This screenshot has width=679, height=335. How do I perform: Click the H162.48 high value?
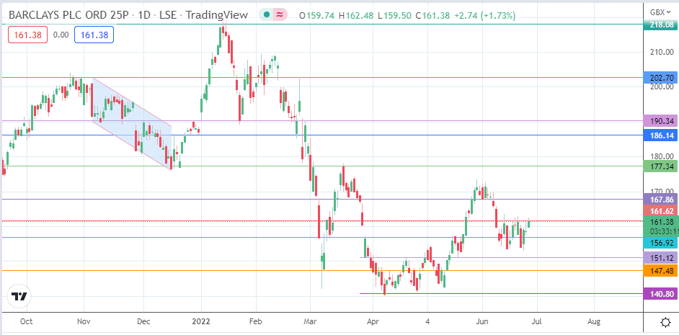pos(357,16)
